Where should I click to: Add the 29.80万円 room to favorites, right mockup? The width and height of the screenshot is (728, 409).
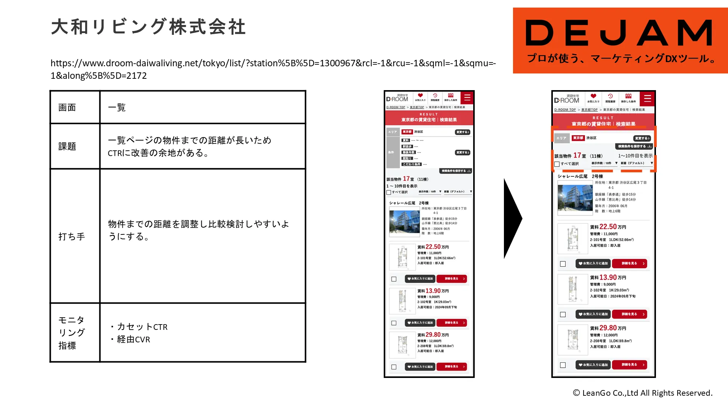coord(593,365)
